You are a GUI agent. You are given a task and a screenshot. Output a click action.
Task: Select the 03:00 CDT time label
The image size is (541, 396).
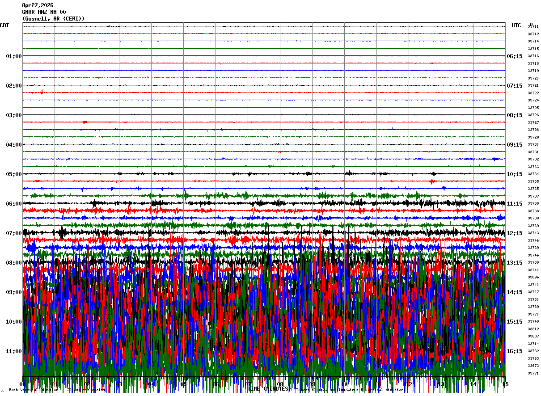[x=14, y=115]
